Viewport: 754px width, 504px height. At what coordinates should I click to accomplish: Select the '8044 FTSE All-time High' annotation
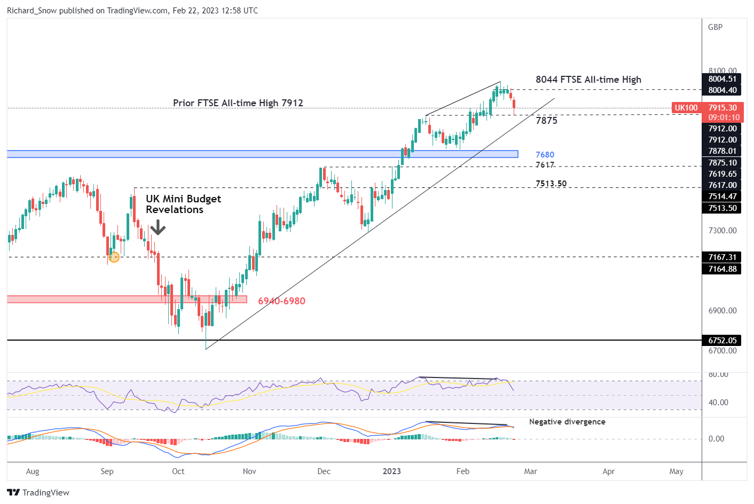pyautogui.click(x=588, y=80)
